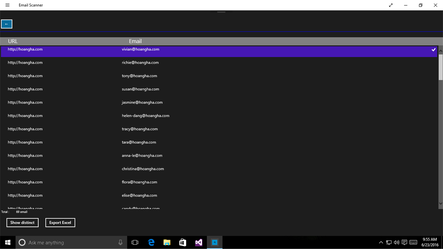Click the Show distinct button
Image resolution: width=443 pixels, height=249 pixels.
click(x=22, y=222)
